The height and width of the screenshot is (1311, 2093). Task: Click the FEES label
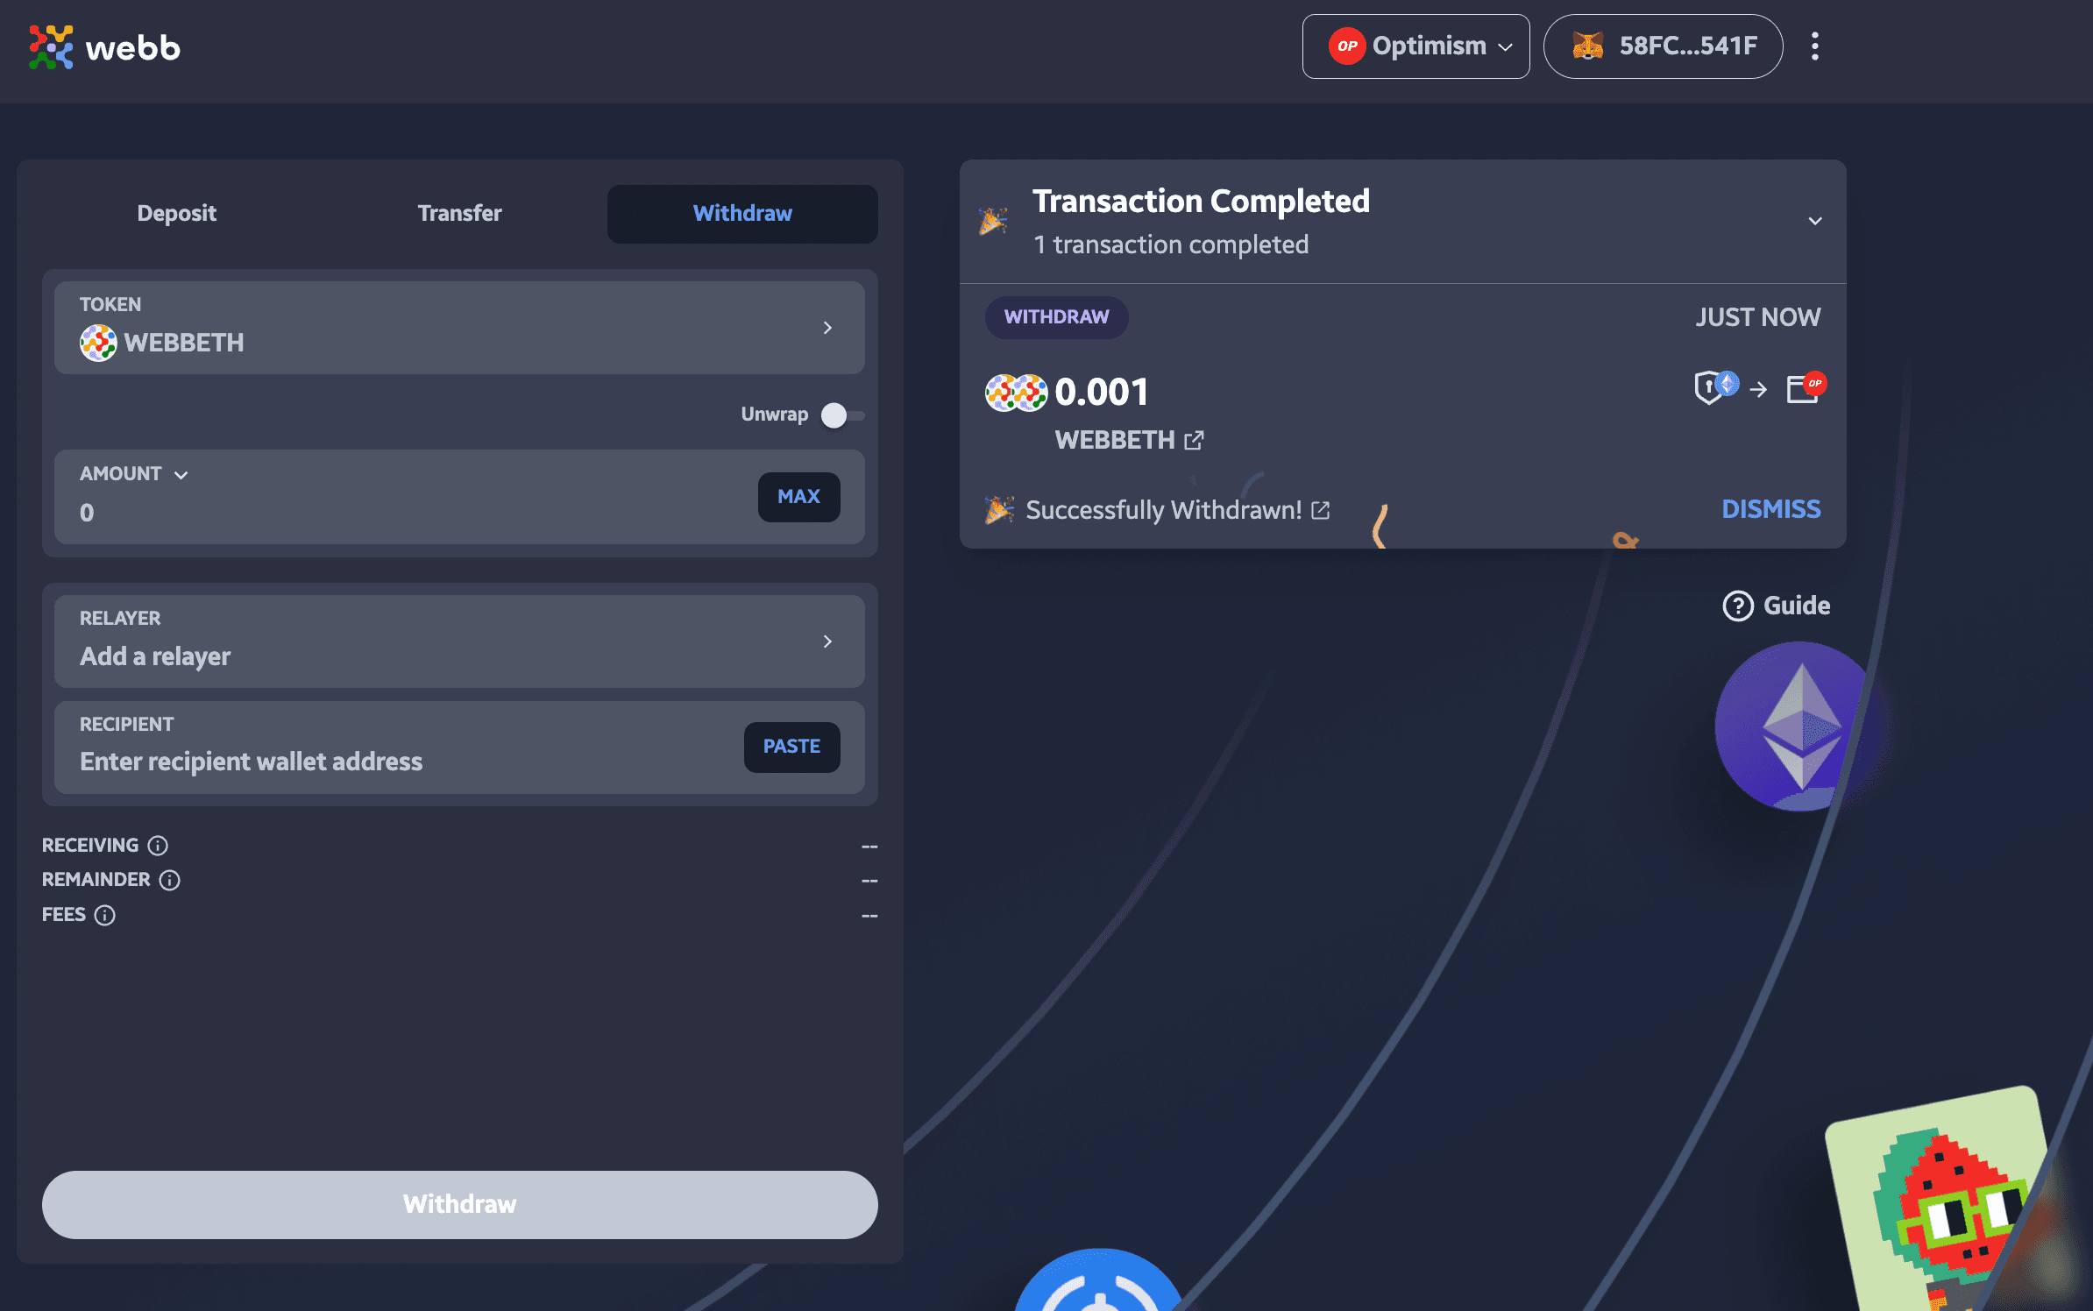[64, 915]
